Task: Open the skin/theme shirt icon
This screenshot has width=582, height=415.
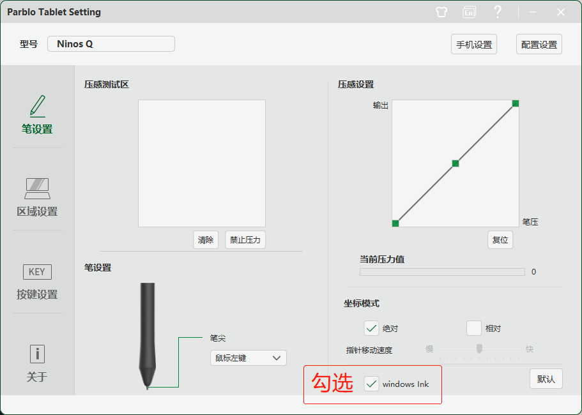Action: (x=441, y=12)
